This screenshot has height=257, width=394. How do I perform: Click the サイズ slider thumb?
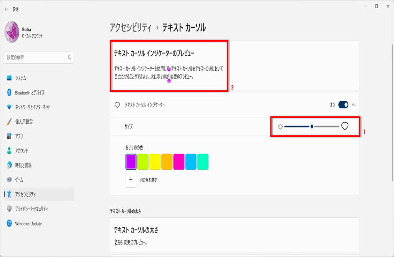(x=312, y=126)
